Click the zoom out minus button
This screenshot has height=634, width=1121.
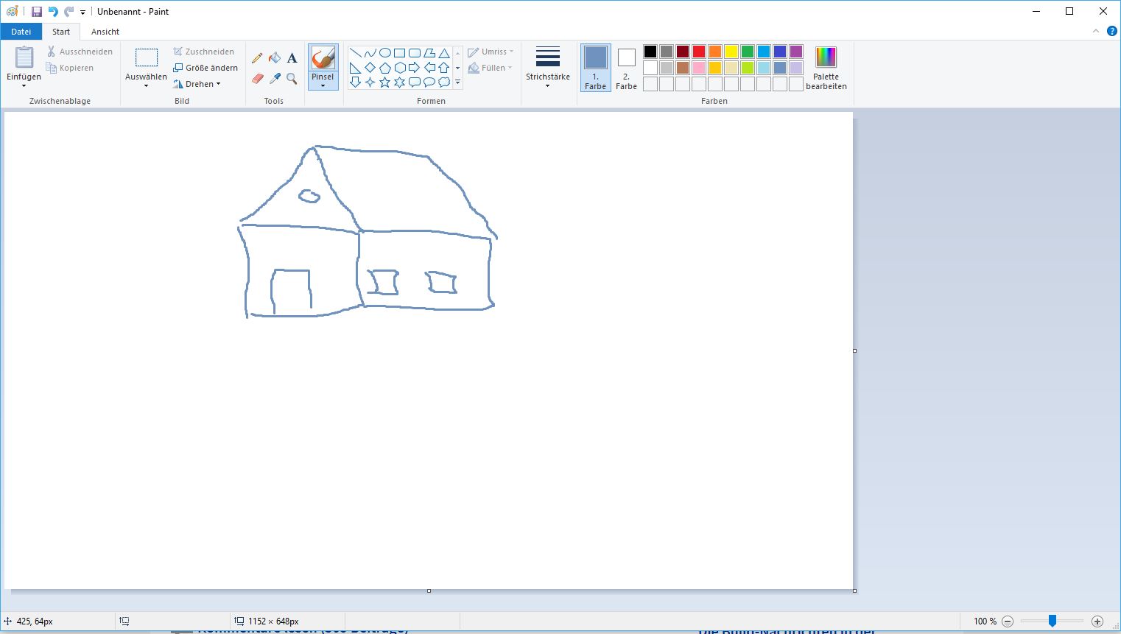tap(1008, 621)
